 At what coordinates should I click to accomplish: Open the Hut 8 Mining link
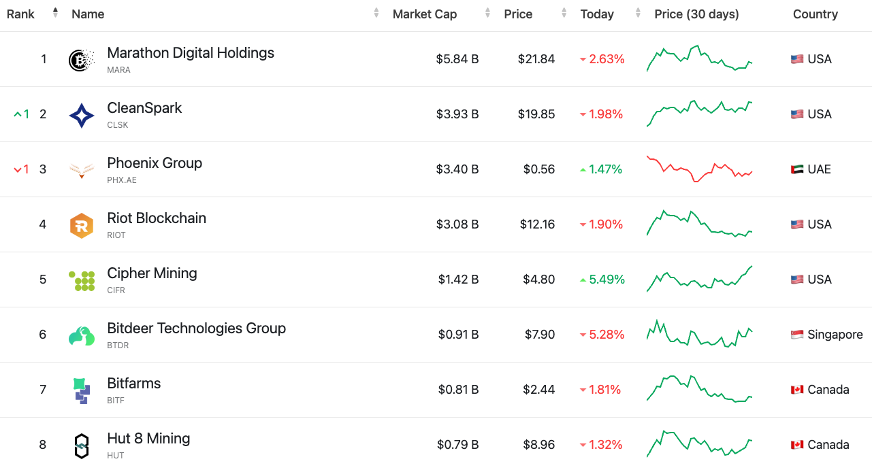[x=148, y=439]
